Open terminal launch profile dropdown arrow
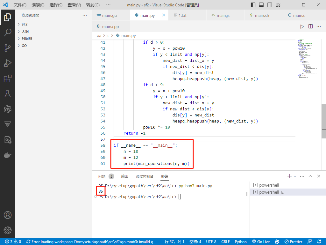 (294, 176)
